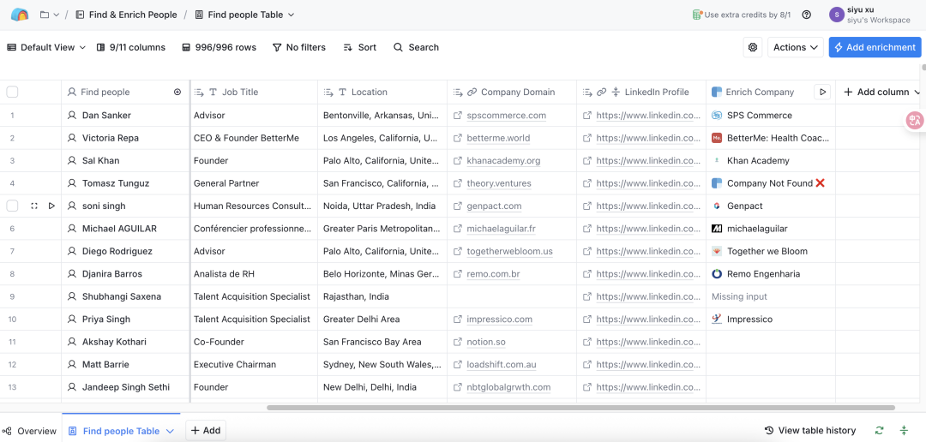Screen dimensions: 926x442
Task: Check the soni singh row checkbox
Action: 12,206
